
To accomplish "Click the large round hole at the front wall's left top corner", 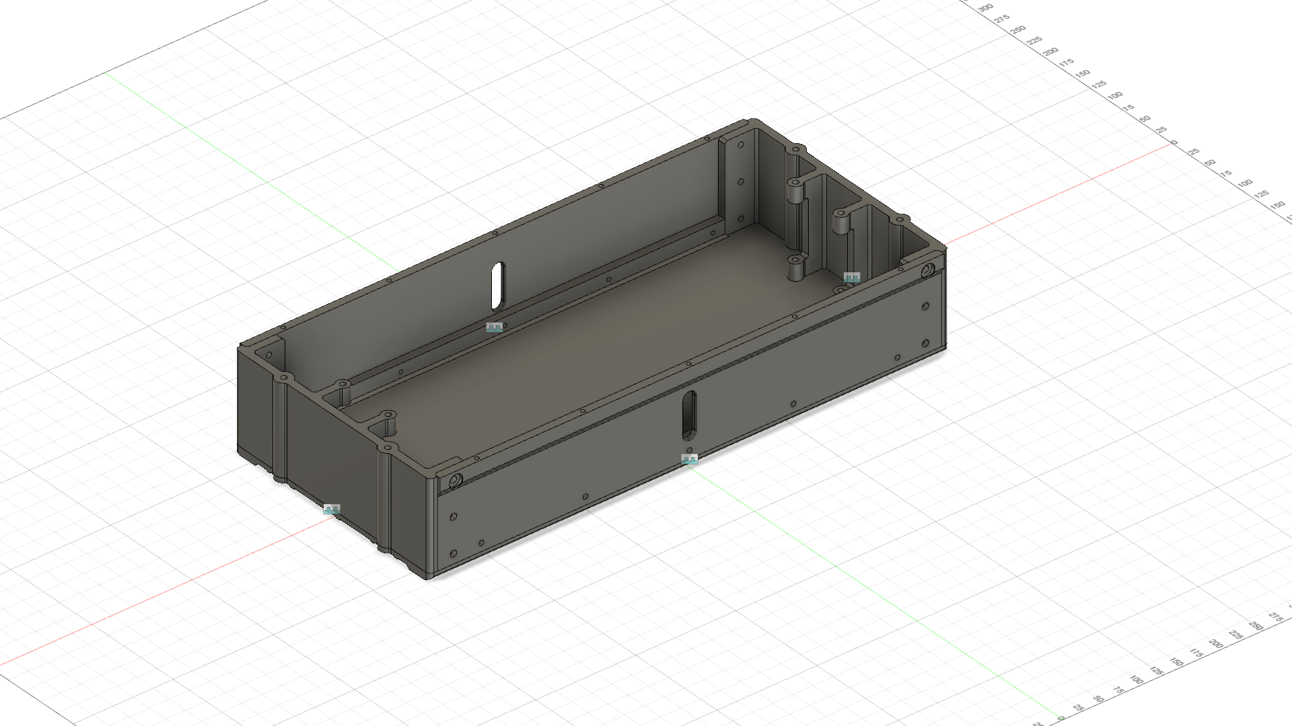I will coord(455,481).
